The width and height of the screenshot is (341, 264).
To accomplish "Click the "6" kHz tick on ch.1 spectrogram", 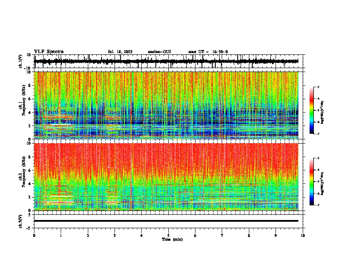I will pyautogui.click(x=30, y=99).
